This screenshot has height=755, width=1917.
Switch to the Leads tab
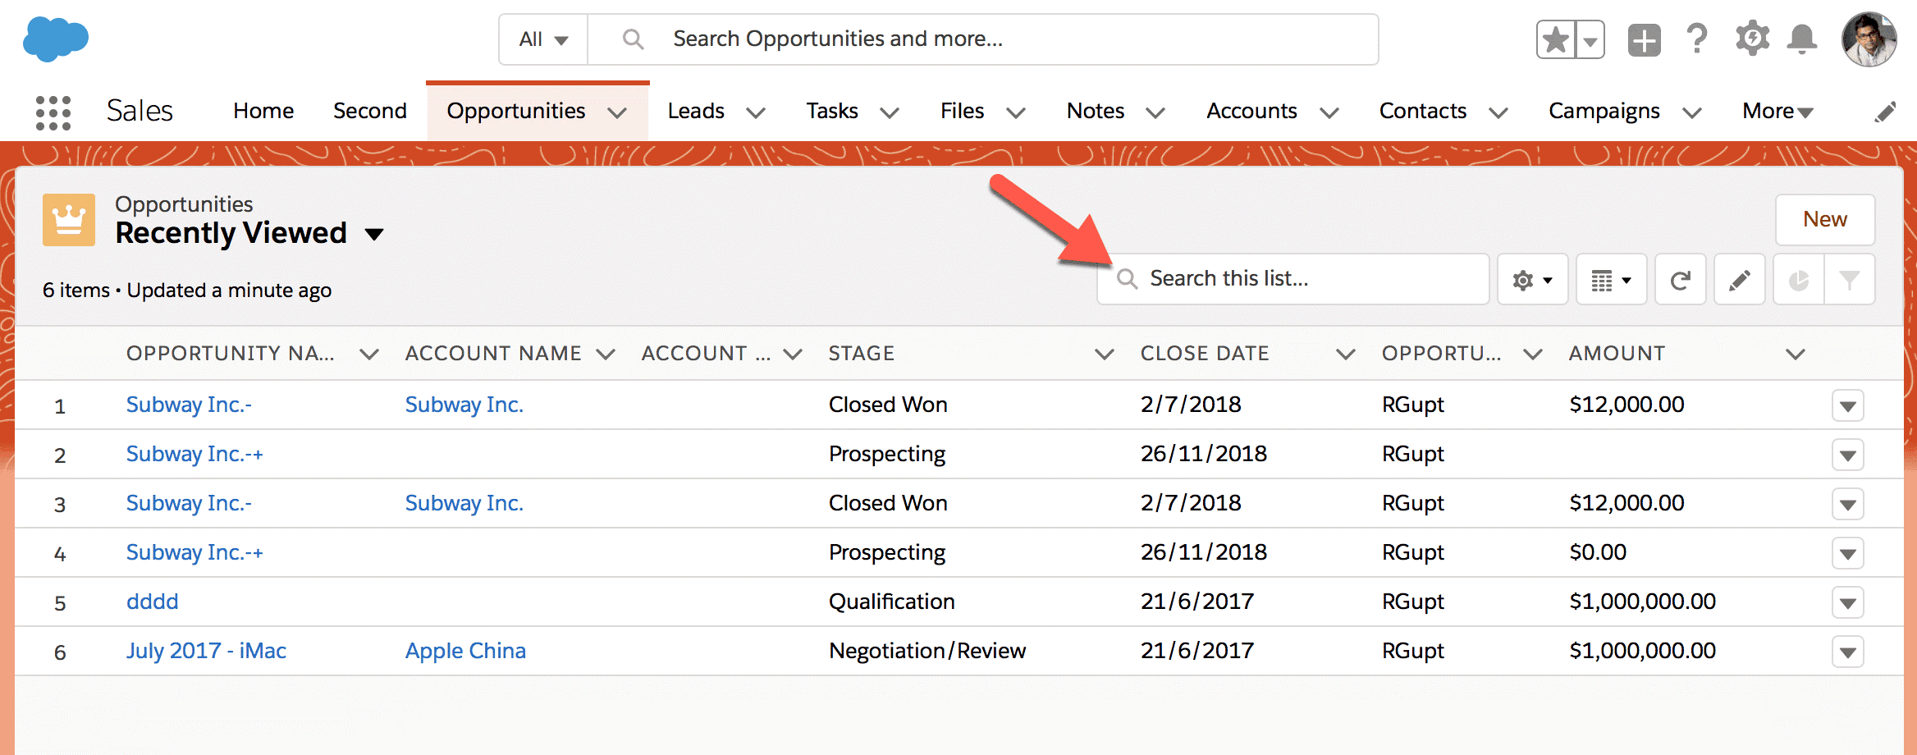pos(696,111)
